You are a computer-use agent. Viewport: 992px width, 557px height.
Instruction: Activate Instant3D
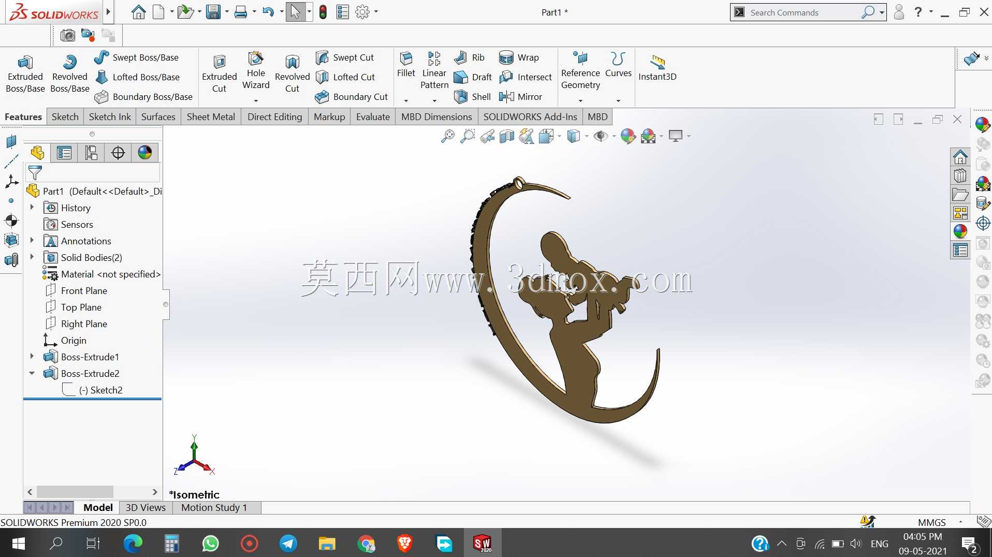(657, 68)
